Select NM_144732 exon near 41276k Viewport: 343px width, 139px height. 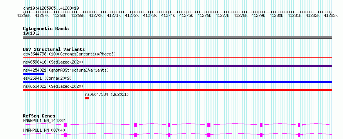208,125
